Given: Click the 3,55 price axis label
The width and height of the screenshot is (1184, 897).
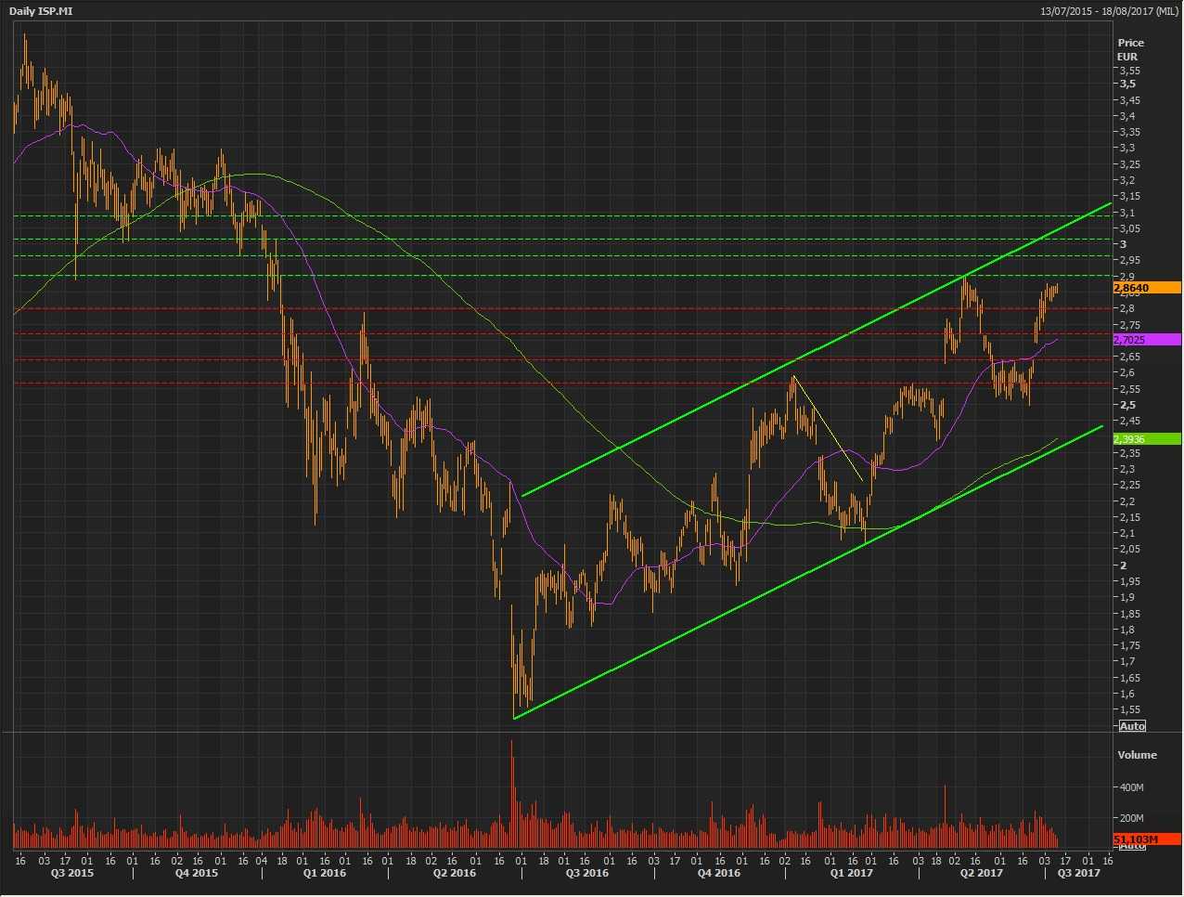Looking at the screenshot, I should [x=1129, y=71].
